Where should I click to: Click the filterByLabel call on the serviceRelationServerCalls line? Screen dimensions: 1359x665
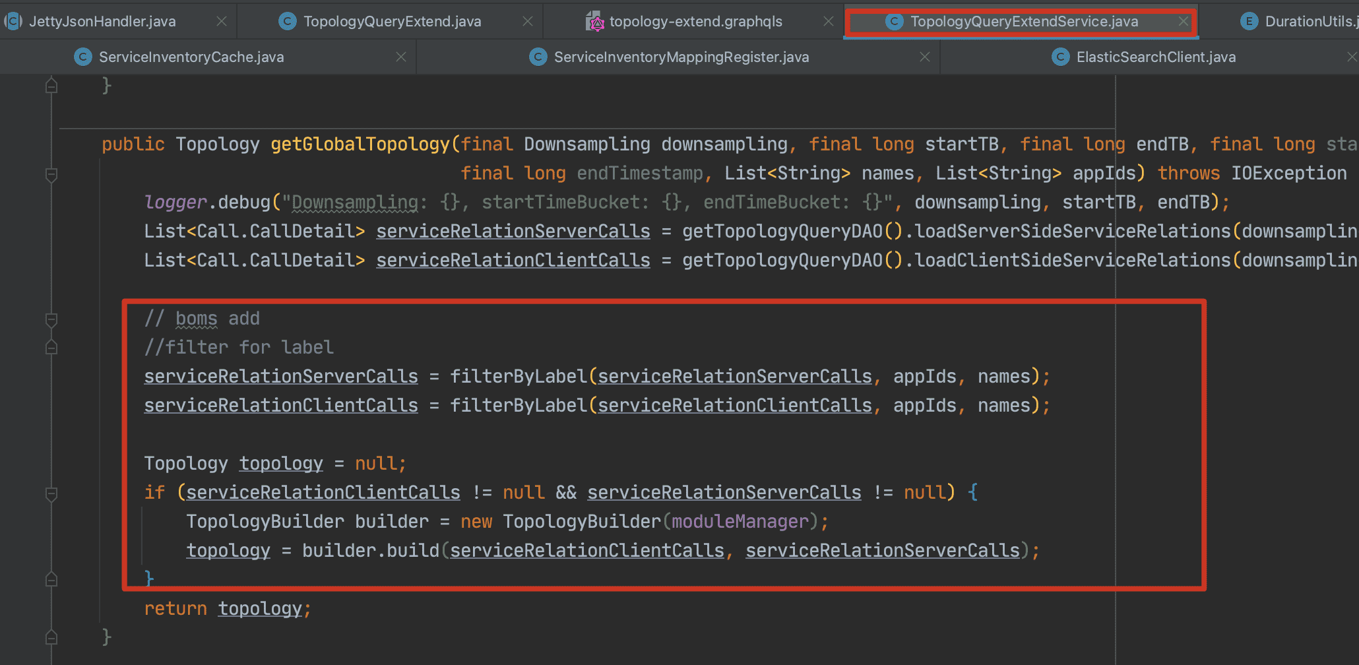[519, 377]
